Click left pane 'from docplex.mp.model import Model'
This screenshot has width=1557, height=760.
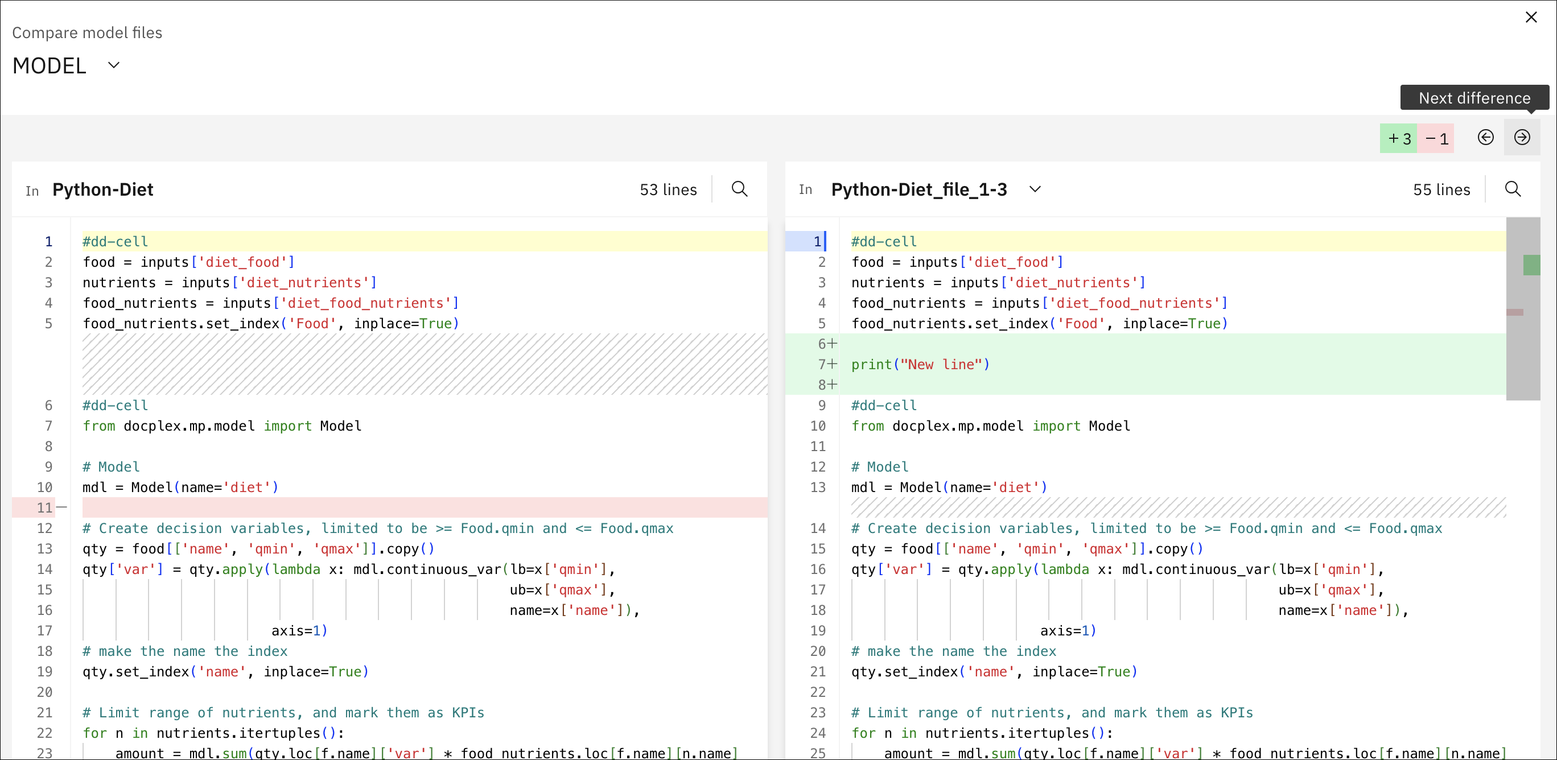[x=222, y=426]
